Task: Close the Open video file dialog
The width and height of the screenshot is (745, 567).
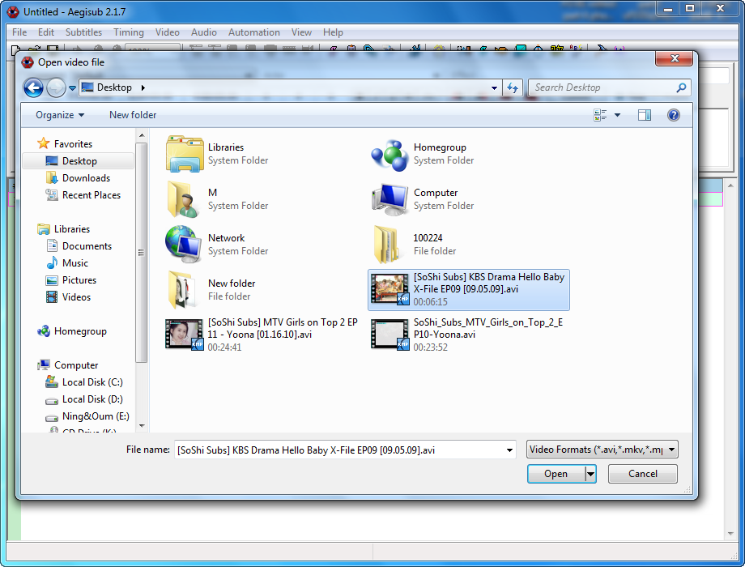Action: pos(675,58)
